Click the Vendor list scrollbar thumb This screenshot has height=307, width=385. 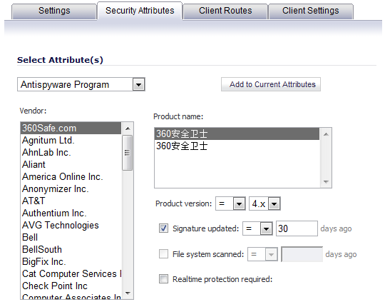pos(128,153)
